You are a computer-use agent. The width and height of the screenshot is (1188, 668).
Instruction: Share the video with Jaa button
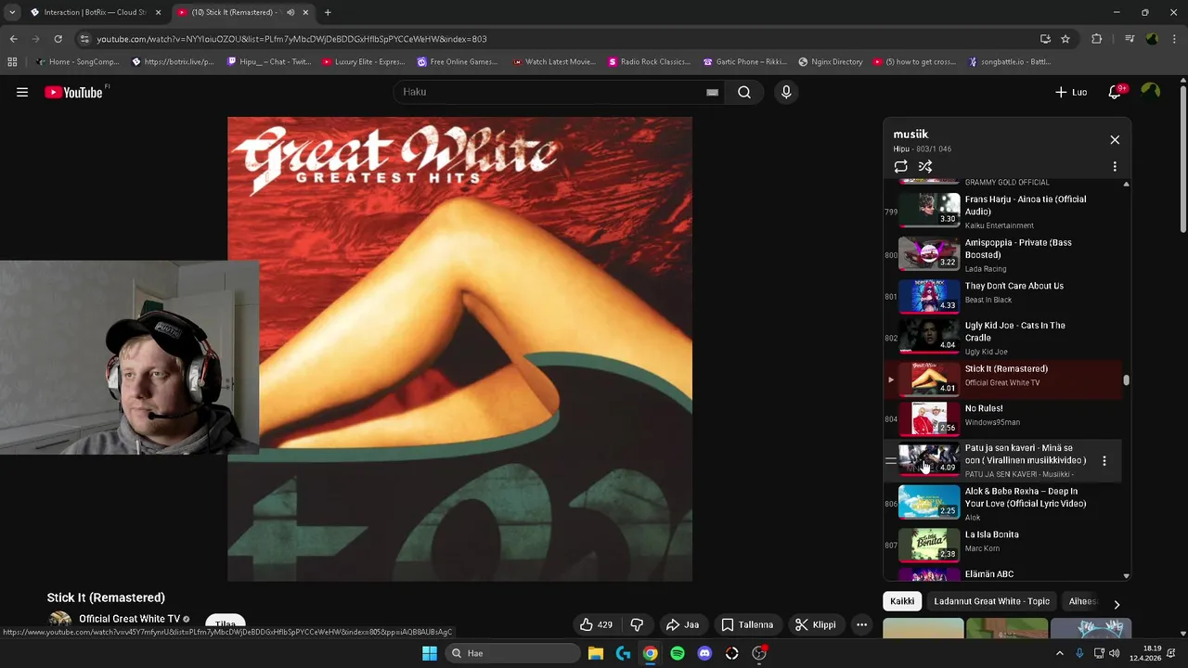tap(682, 624)
